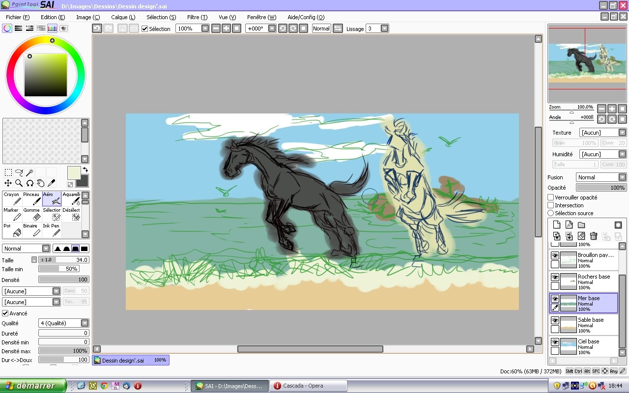
Task: Pick the hand pan tool
Action: pos(40,183)
